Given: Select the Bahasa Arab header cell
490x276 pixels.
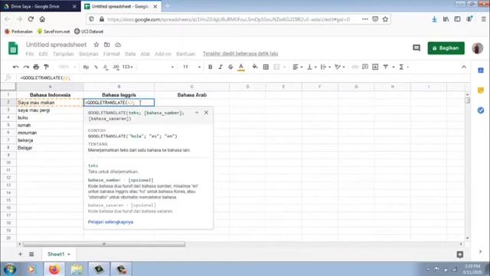Looking at the screenshot, I should (192, 95).
